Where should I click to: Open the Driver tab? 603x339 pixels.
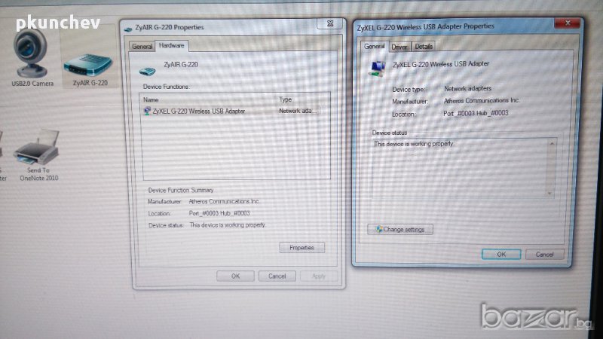coord(399,47)
